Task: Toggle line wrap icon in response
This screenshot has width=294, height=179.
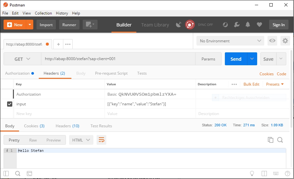Action: pyautogui.click(x=101, y=140)
